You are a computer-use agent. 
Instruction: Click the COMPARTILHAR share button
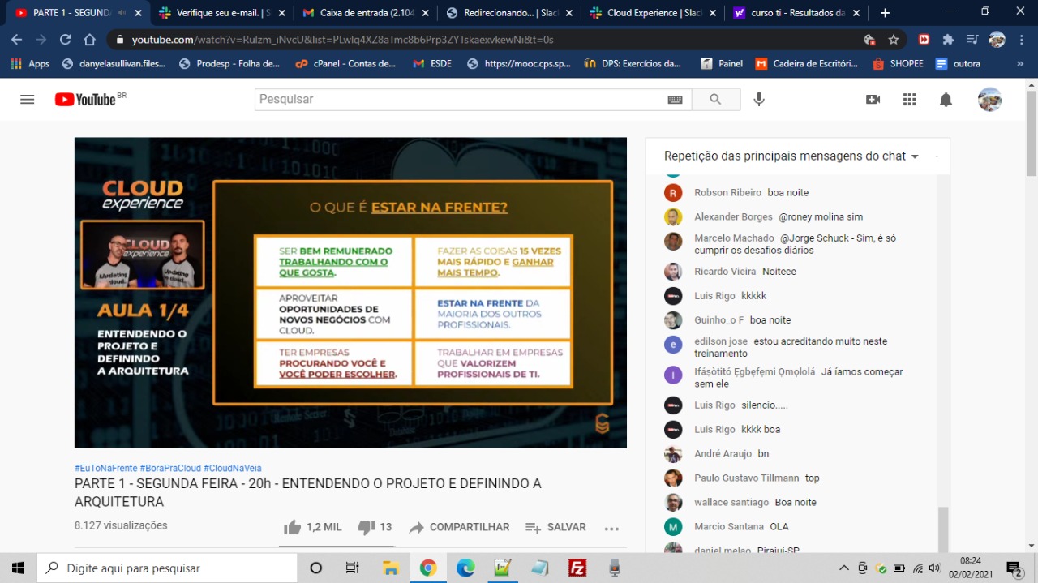[x=460, y=527]
